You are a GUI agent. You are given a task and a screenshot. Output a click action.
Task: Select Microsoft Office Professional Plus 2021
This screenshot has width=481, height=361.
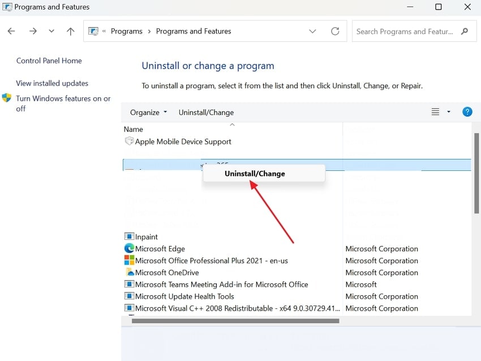212,261
